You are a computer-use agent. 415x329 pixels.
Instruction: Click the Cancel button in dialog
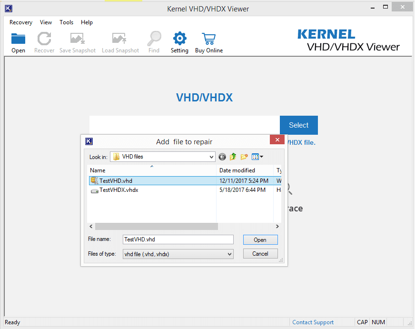(x=260, y=254)
